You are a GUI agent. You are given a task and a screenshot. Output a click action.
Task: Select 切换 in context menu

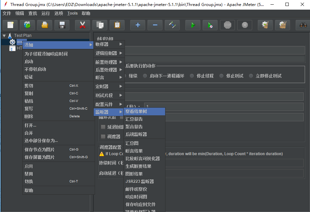tap(58, 181)
